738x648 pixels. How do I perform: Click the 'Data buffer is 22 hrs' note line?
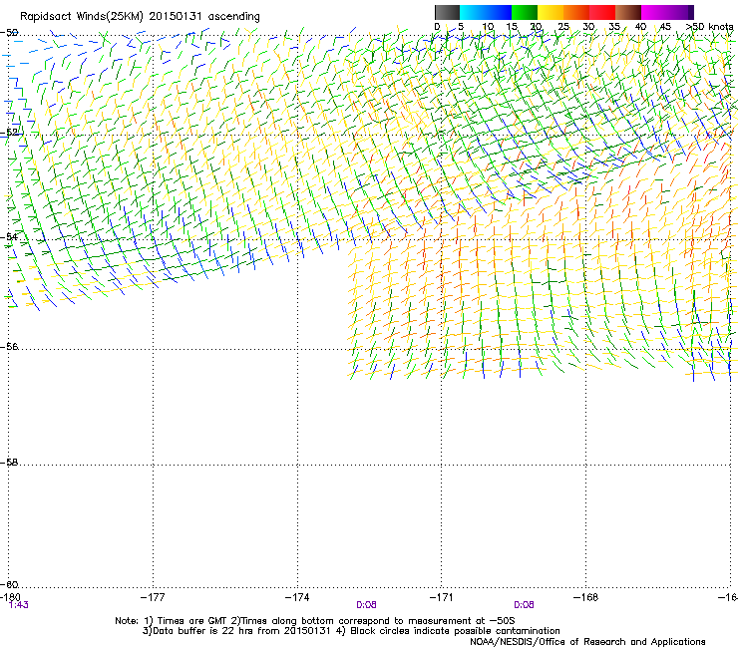(x=351, y=631)
